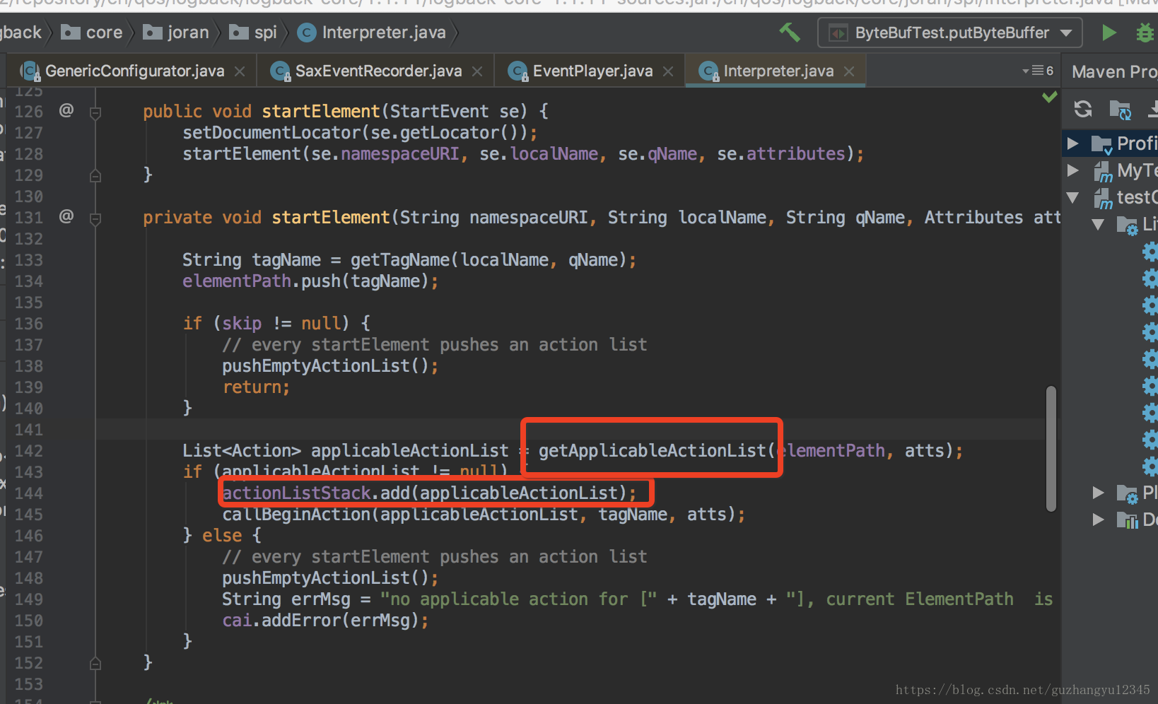Reimport Maven projects with the refresh icon

1083,108
